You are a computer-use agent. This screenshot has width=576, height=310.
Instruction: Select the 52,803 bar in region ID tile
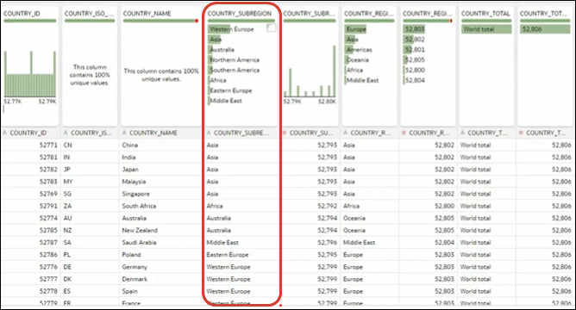pyautogui.click(x=415, y=29)
